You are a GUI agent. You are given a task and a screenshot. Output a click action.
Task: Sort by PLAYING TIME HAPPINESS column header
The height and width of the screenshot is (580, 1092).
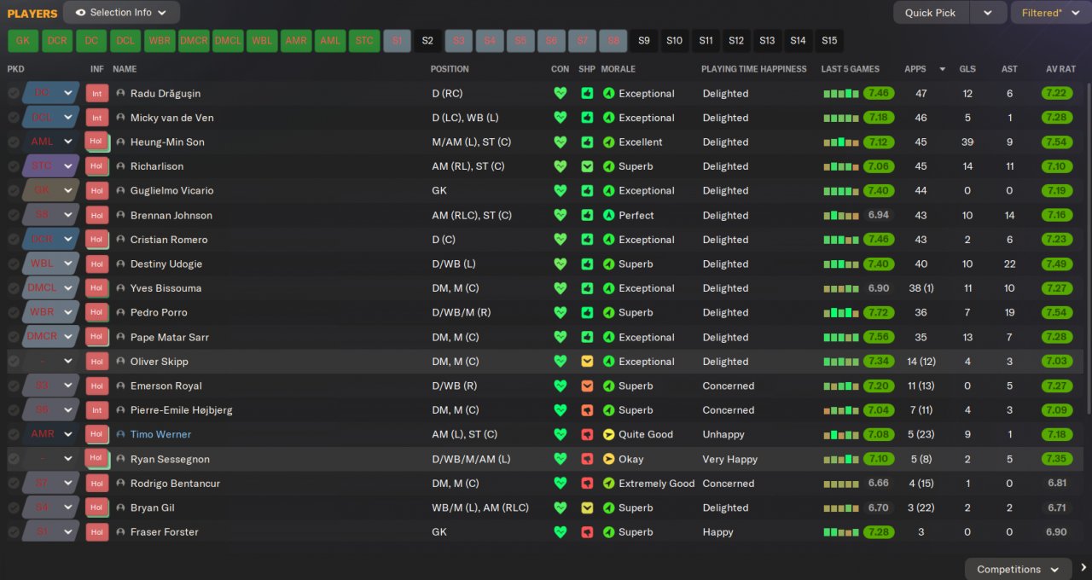pos(753,69)
